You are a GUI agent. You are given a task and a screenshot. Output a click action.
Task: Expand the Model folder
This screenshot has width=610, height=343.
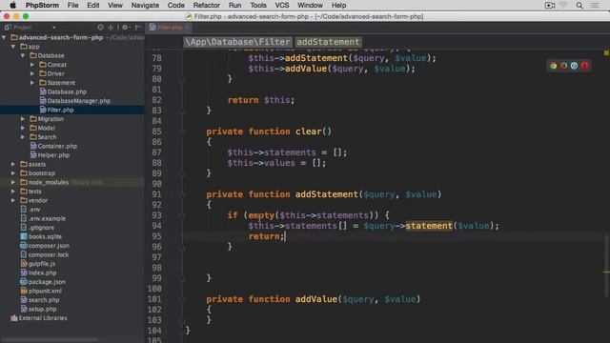point(23,128)
